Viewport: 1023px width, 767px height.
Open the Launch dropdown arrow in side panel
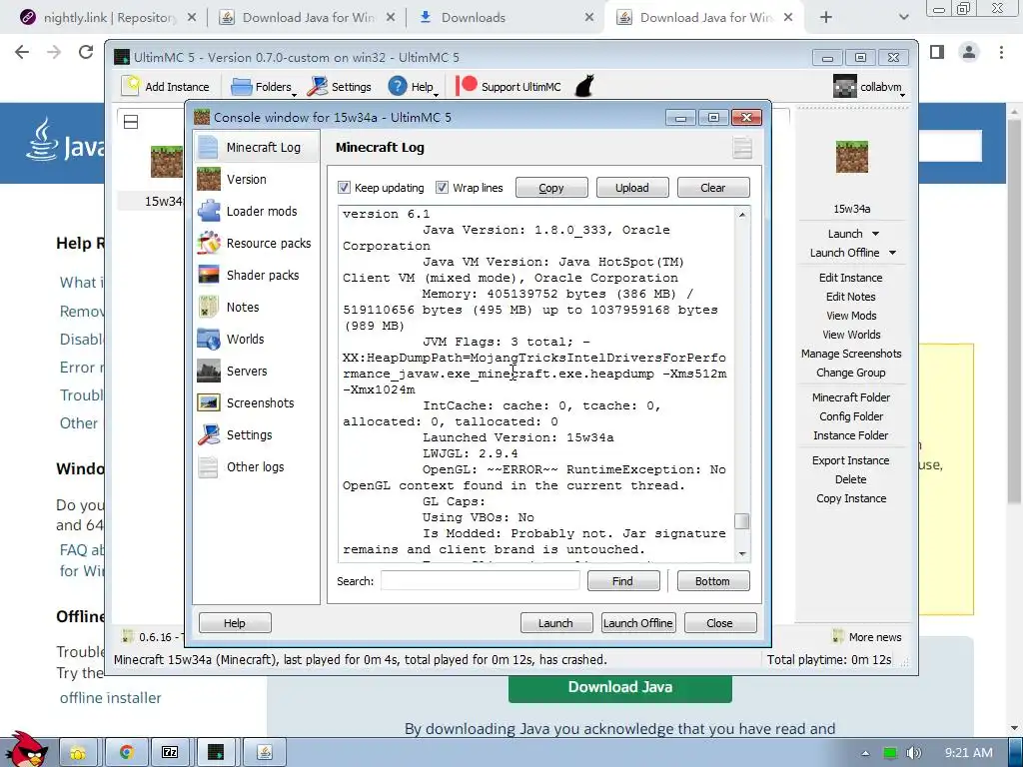click(x=875, y=234)
